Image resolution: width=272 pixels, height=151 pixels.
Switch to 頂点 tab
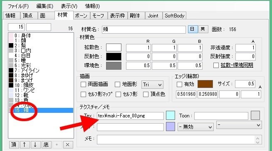click(29, 16)
